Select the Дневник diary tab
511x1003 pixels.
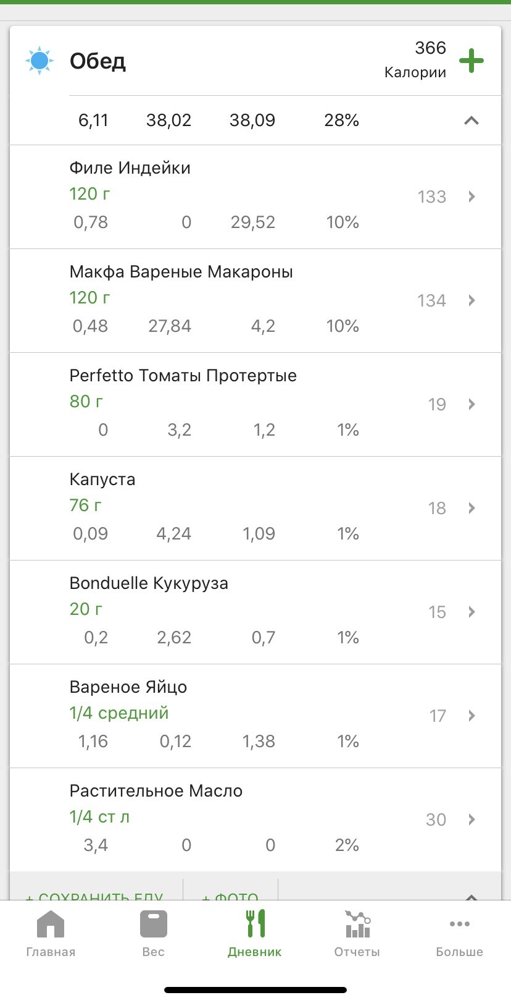pos(255,933)
